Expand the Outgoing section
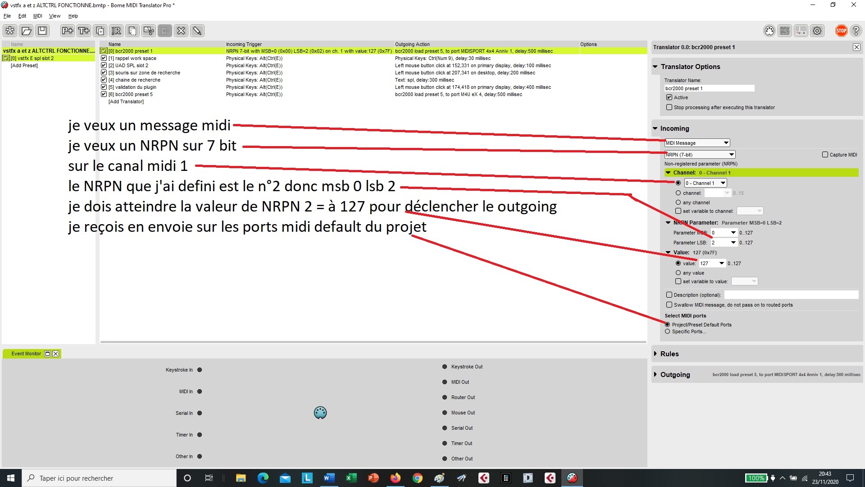865x487 pixels. pyautogui.click(x=675, y=375)
